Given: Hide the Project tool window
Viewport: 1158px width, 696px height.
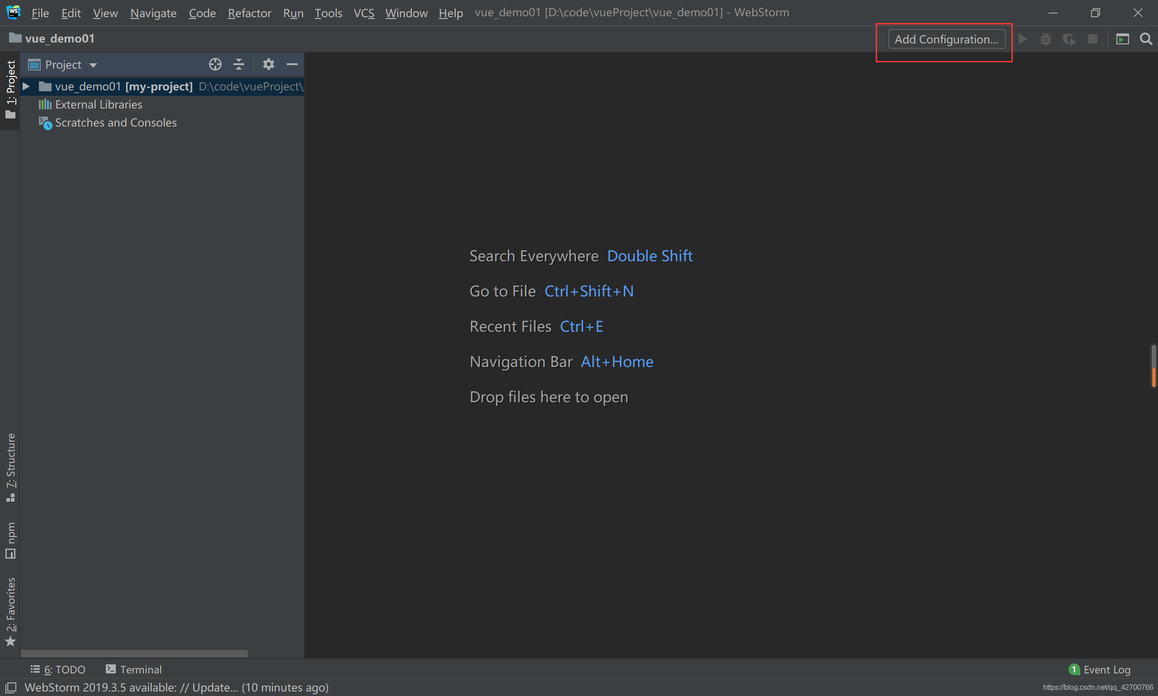Looking at the screenshot, I should click(x=292, y=64).
